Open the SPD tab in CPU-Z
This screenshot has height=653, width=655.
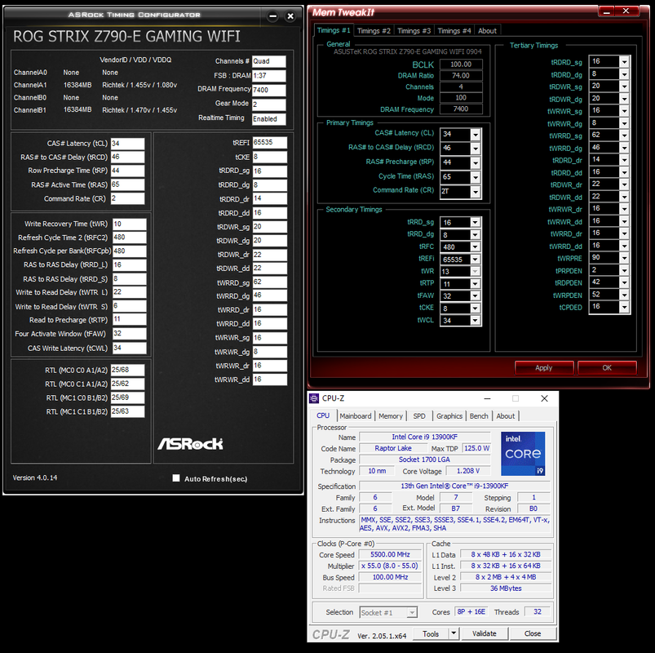coord(419,416)
